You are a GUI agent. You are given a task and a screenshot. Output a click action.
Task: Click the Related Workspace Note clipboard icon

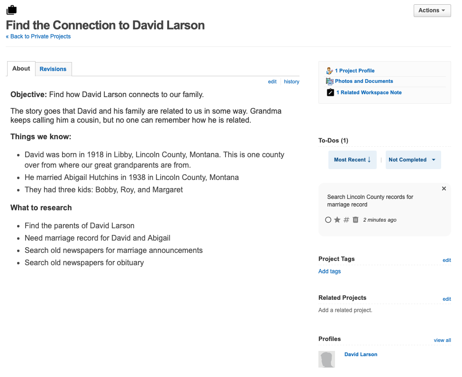click(x=330, y=92)
